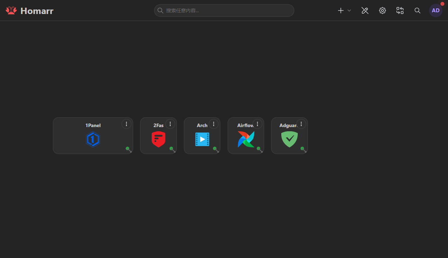Open the switch boards icon

[x=400, y=11]
